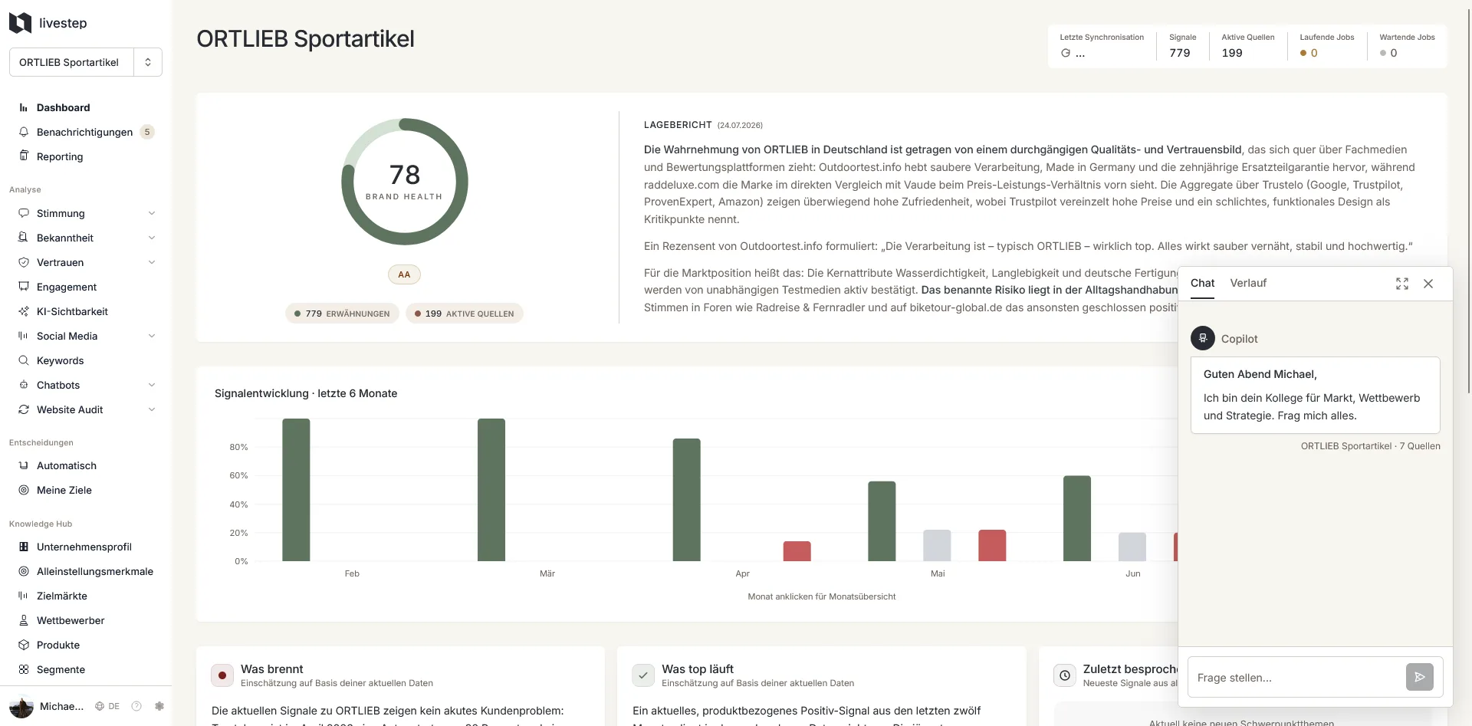Viewport: 1472px width, 726px height.
Task: Click the KI-Sichtbarkeit sparkle icon
Action: (x=24, y=311)
